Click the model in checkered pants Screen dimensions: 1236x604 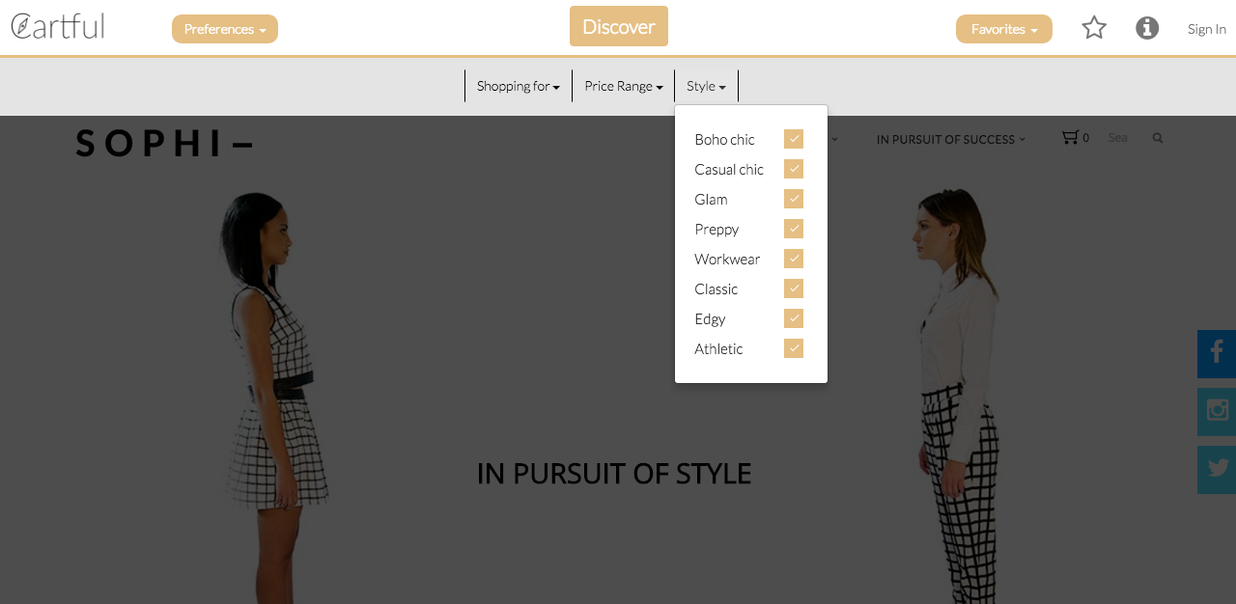[959, 394]
